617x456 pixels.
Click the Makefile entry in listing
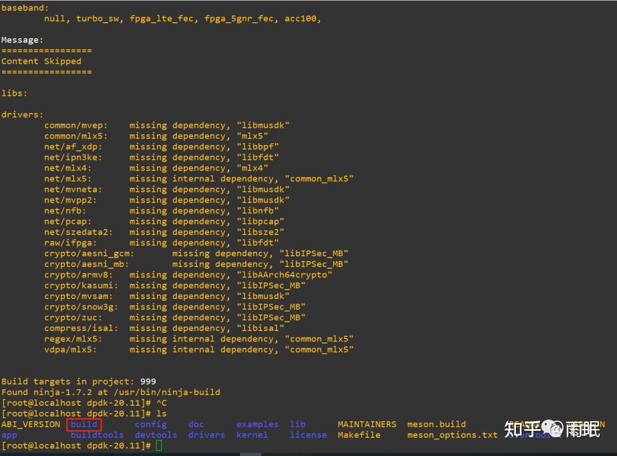[359, 435]
